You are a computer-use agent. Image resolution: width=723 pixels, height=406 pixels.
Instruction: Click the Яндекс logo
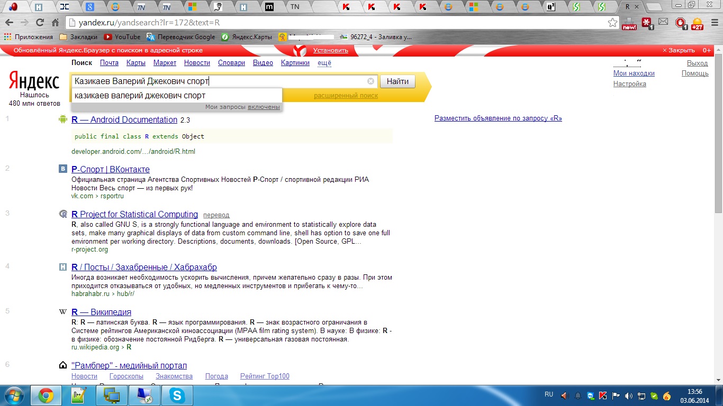34,82
